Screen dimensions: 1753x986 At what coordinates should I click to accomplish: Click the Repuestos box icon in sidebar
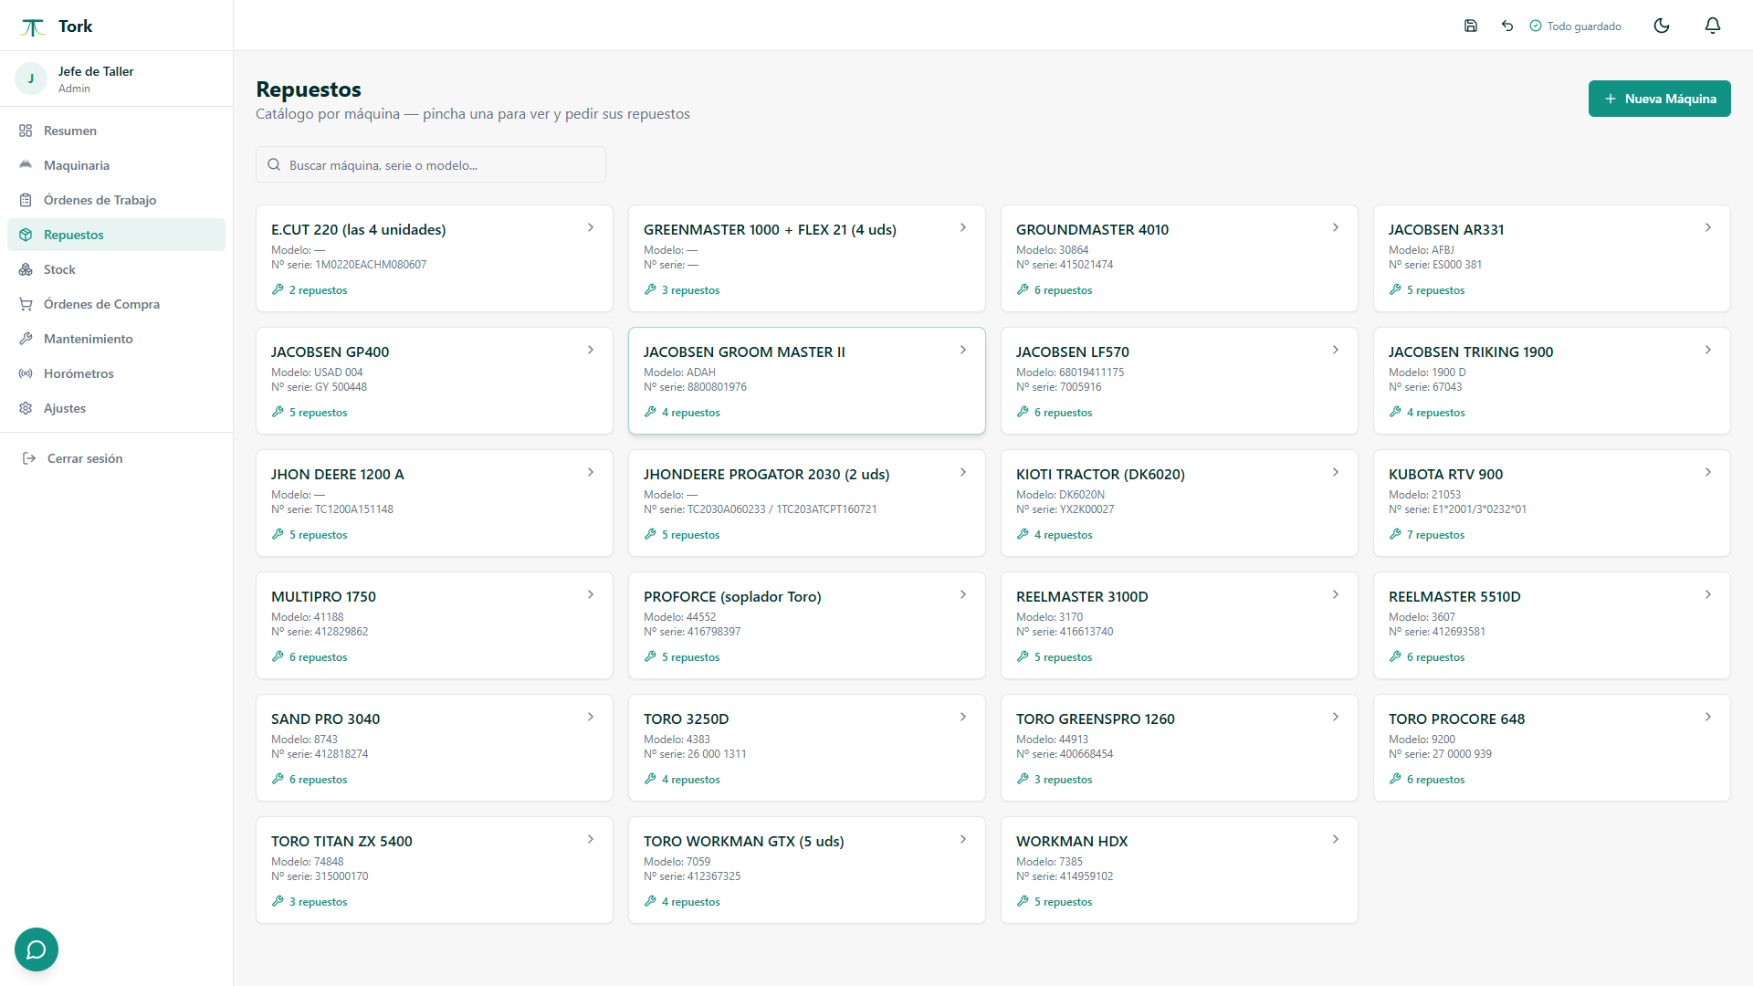click(x=26, y=235)
